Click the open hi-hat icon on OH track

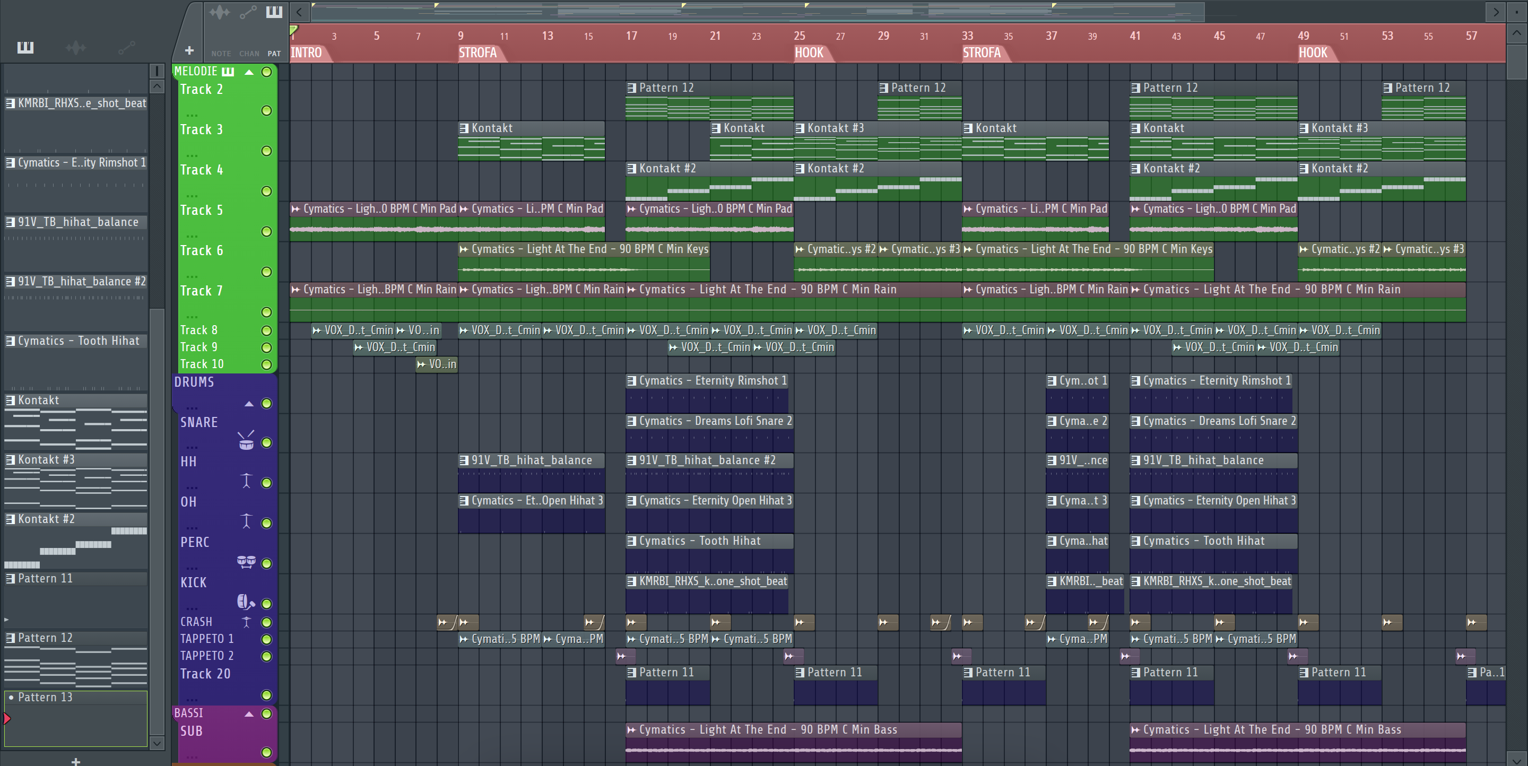[247, 520]
